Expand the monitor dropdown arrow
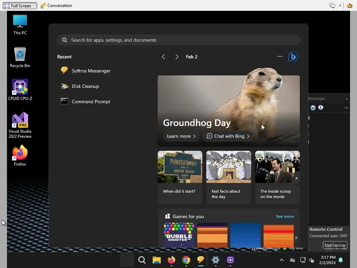The height and width of the screenshot is (268, 357). [x=340, y=6]
